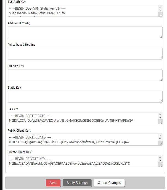Click resize grip of Additional Config textarea
The width and height of the screenshot is (167, 190).
point(161,37)
